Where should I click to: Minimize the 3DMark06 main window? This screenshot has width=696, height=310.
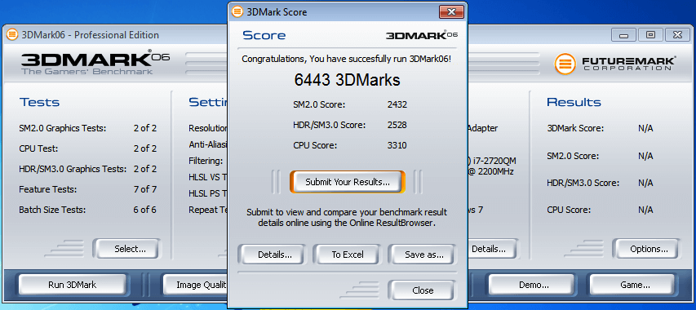(x=623, y=34)
